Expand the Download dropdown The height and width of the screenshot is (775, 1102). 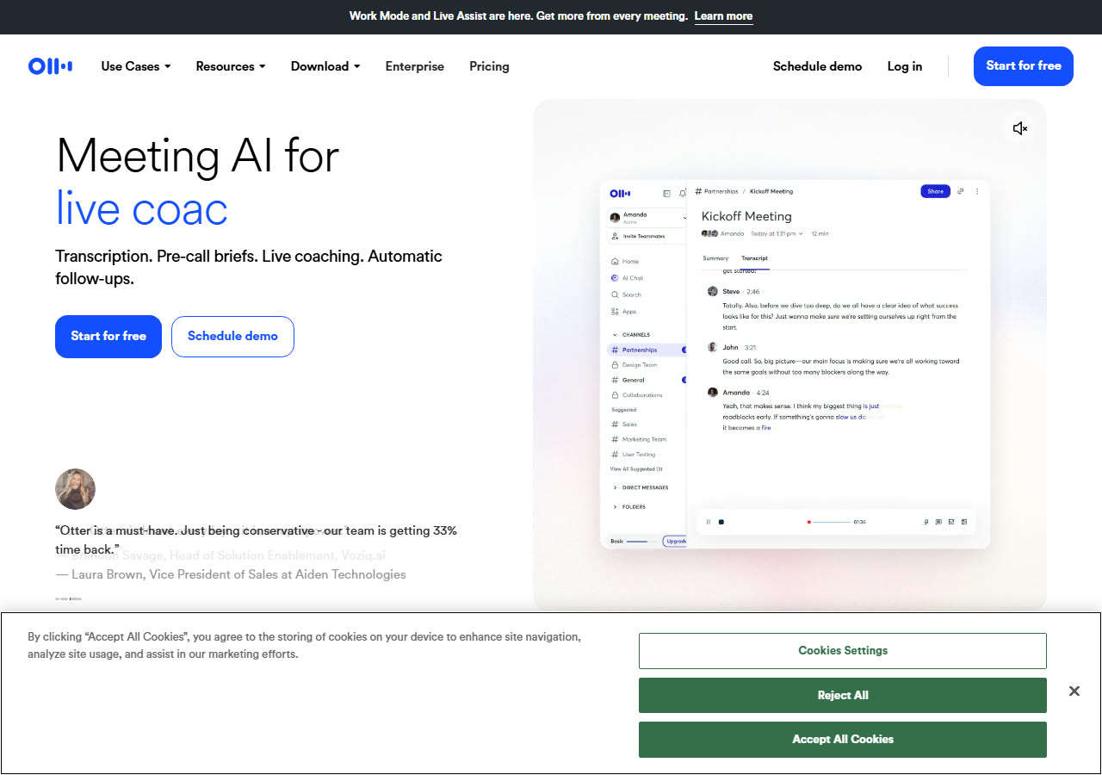[x=325, y=66]
